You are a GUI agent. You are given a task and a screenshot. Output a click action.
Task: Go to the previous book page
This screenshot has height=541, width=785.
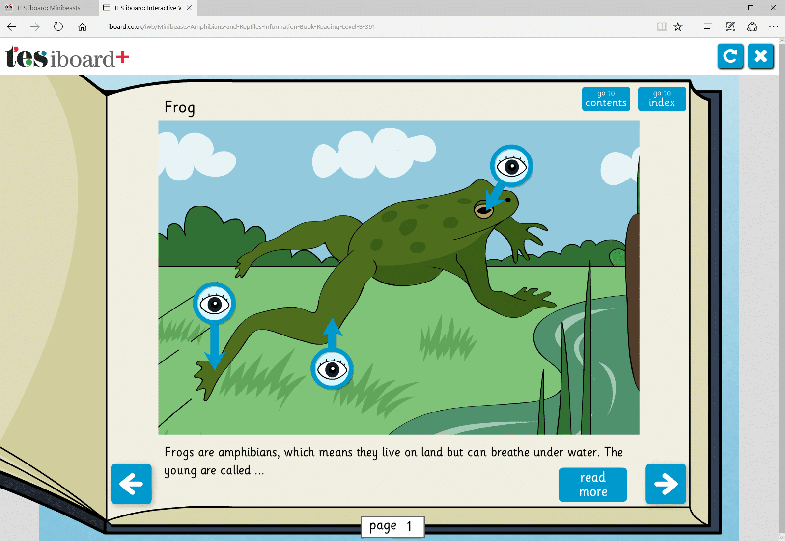[131, 484]
